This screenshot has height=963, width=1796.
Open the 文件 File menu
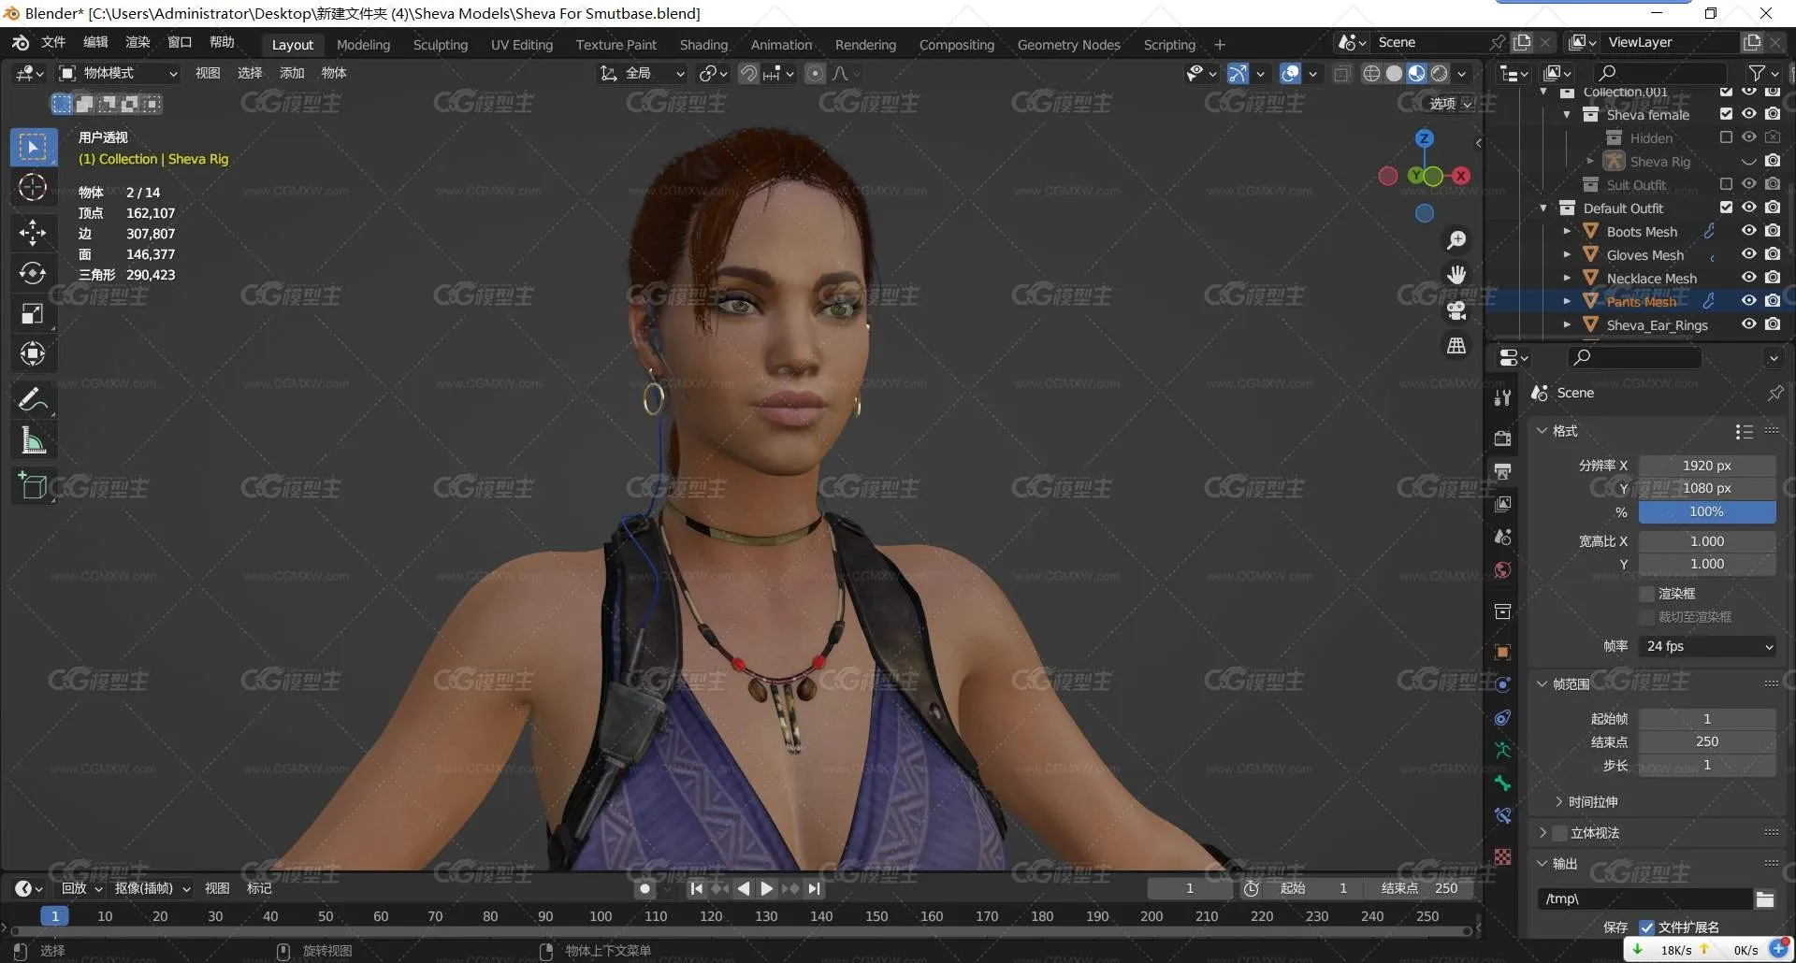tap(53, 42)
